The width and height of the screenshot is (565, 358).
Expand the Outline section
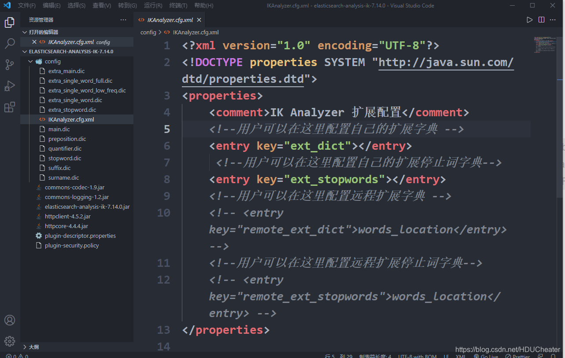click(x=25, y=347)
